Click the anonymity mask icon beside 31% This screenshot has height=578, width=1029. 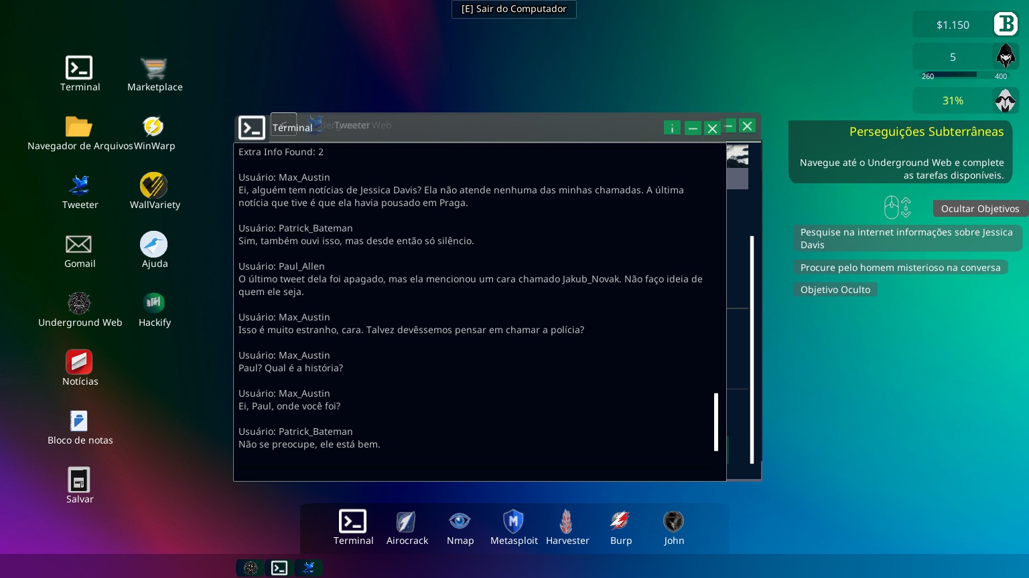pos(1005,100)
